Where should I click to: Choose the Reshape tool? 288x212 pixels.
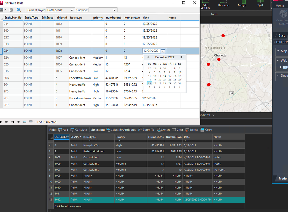223,3
